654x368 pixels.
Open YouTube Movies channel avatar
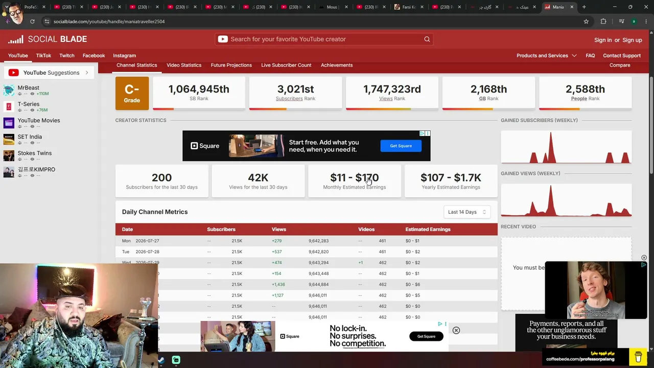(x=9, y=123)
